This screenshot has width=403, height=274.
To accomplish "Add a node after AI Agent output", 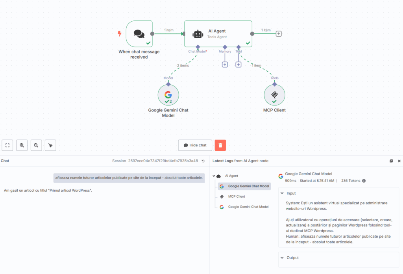I will click(279, 34).
